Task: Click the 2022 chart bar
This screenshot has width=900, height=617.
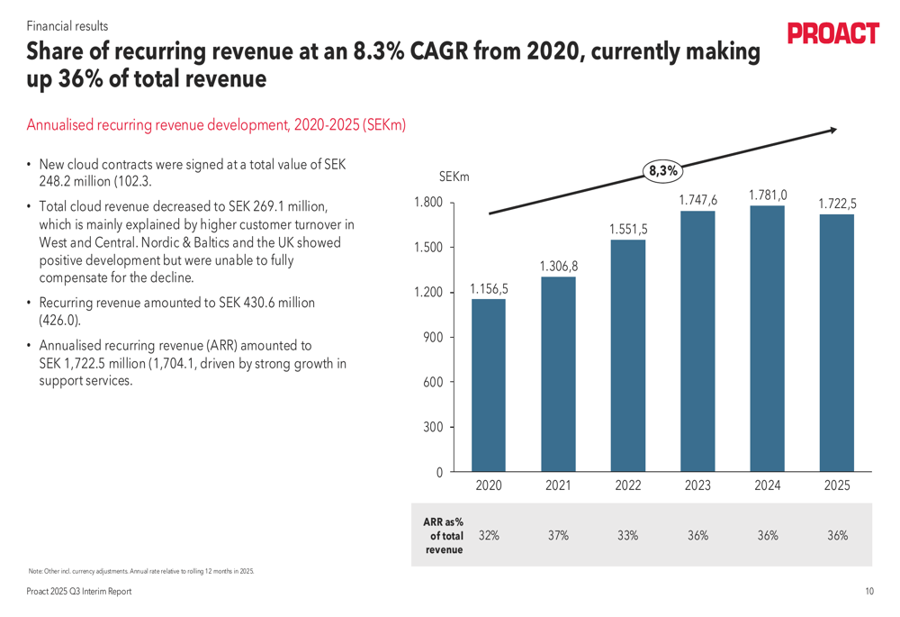Action: (627, 356)
